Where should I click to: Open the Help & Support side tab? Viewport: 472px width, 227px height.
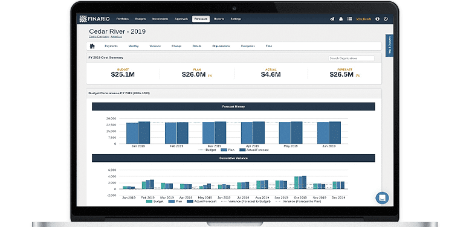[x=389, y=46]
